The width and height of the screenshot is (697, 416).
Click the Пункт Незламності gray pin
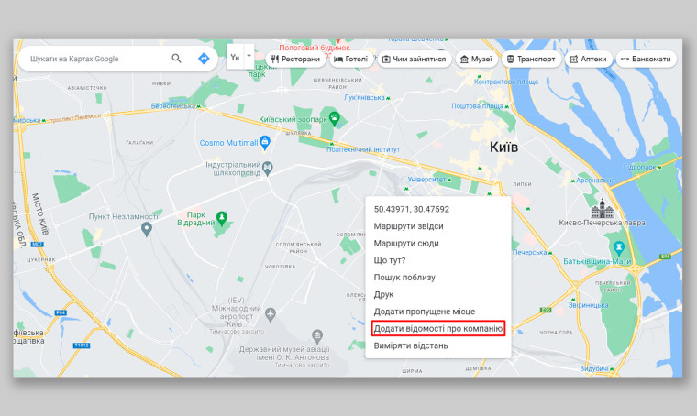pos(146,229)
